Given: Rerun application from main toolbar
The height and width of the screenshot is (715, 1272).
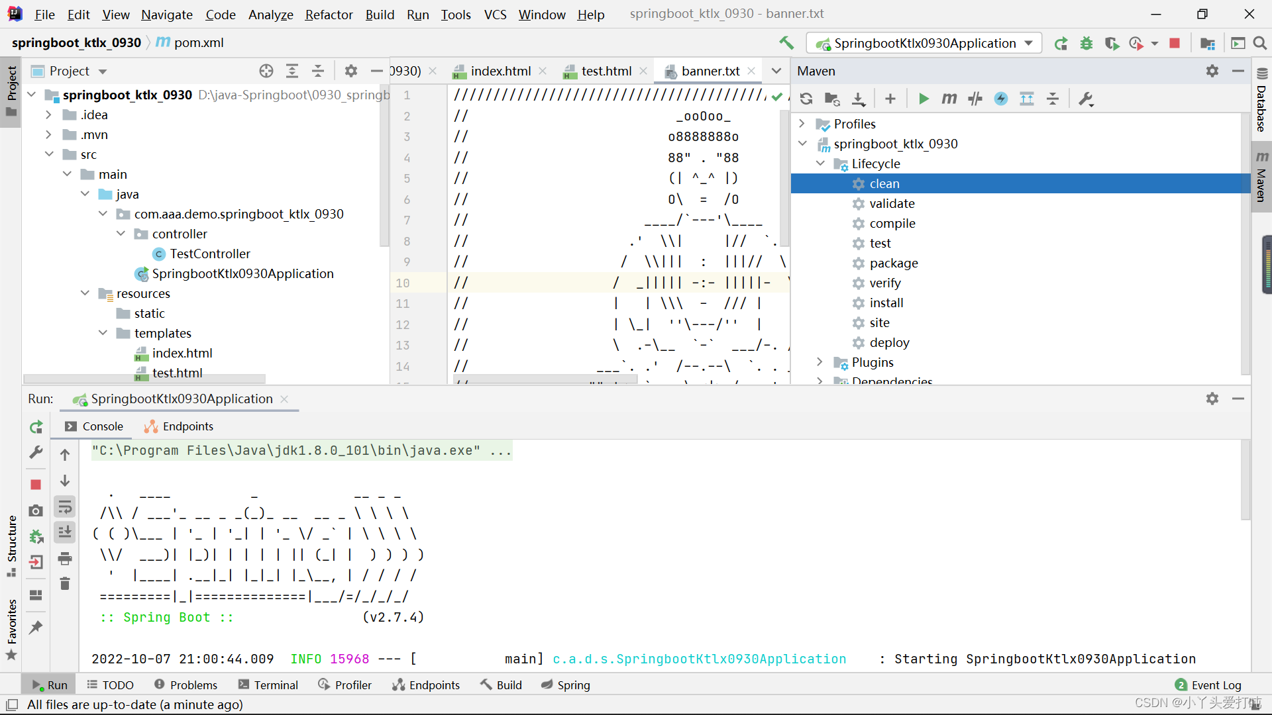Looking at the screenshot, I should [1061, 43].
